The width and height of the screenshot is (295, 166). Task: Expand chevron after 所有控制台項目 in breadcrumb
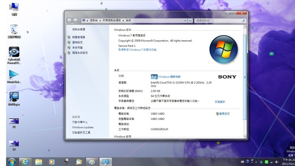coord(123,20)
